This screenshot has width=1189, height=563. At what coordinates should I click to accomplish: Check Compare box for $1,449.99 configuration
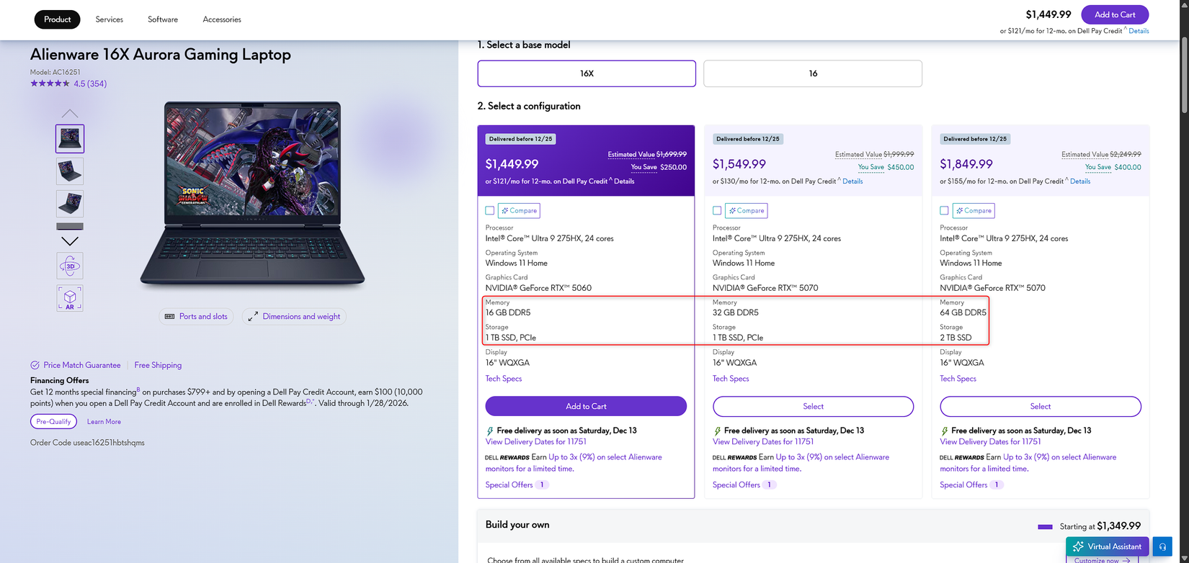click(490, 210)
